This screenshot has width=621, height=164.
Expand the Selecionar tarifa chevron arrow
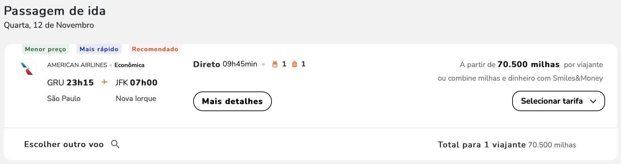point(593,101)
